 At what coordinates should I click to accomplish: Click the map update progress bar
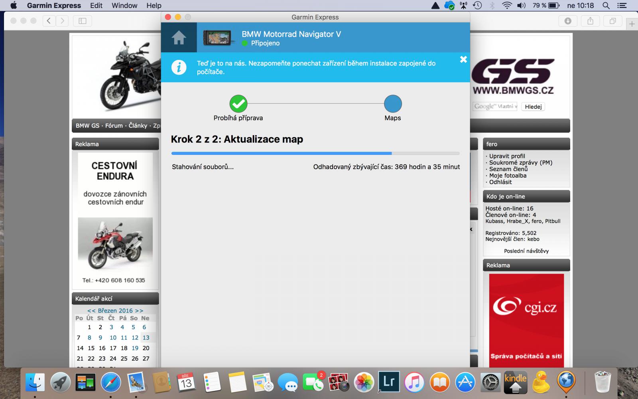315,153
